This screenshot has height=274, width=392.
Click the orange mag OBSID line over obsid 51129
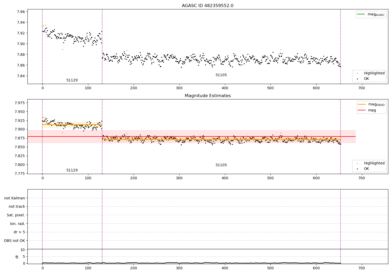click(72, 124)
